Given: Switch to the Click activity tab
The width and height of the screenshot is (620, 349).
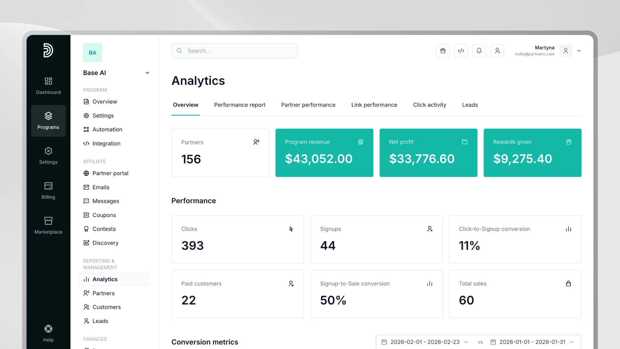Looking at the screenshot, I should tap(429, 105).
